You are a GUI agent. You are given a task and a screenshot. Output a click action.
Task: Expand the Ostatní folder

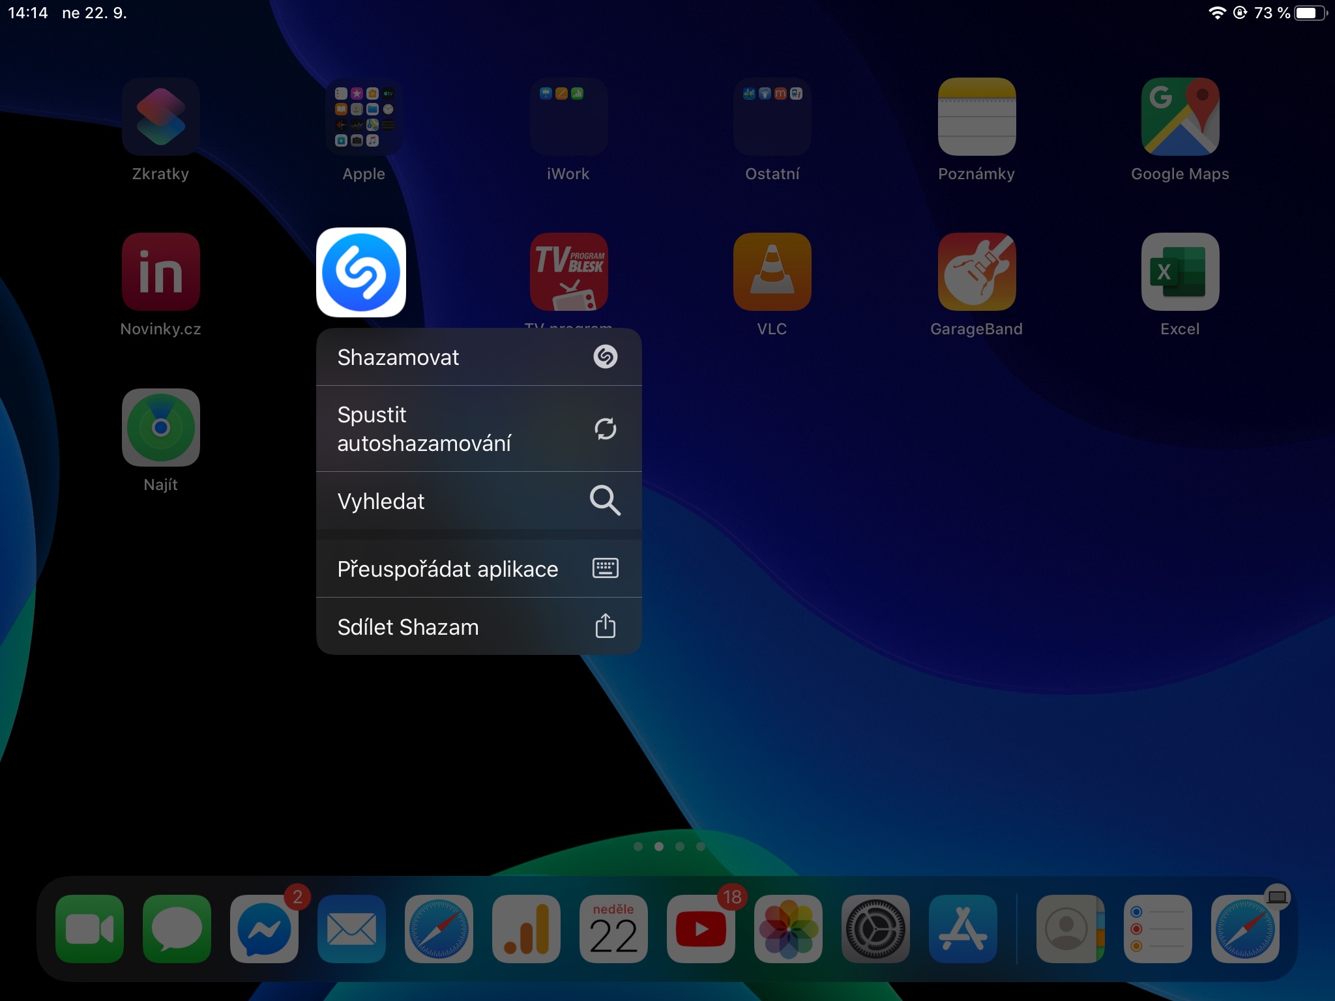(772, 117)
